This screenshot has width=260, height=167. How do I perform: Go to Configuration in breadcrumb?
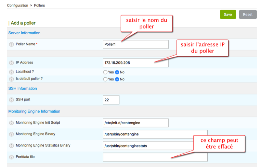click(x=18, y=6)
